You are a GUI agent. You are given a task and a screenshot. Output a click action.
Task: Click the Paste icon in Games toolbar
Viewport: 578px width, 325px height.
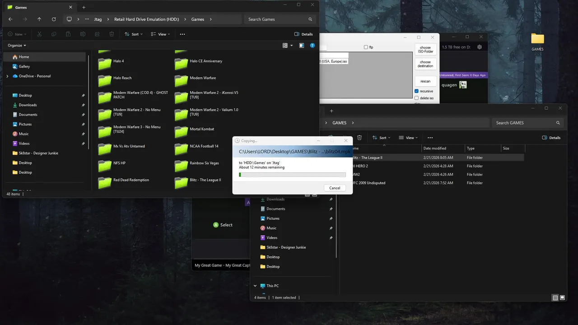pos(68,34)
